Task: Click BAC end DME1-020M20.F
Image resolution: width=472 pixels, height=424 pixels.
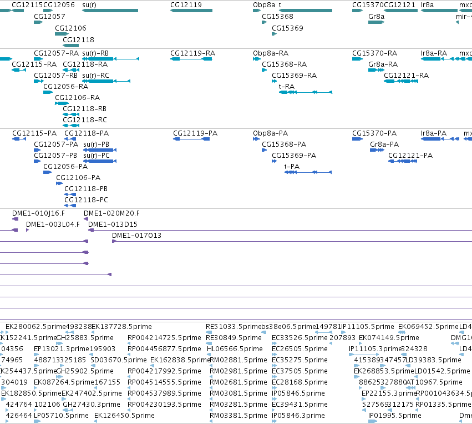Action: pyautogui.click(x=111, y=213)
